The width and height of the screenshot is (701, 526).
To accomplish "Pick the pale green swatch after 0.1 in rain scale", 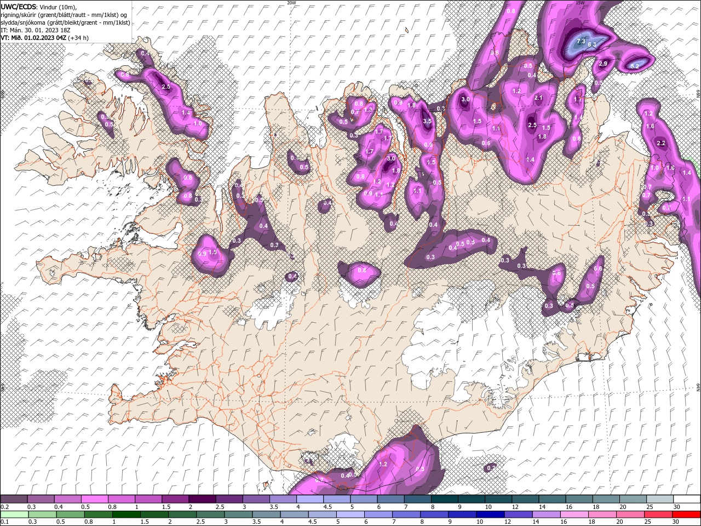I will point(14,514).
